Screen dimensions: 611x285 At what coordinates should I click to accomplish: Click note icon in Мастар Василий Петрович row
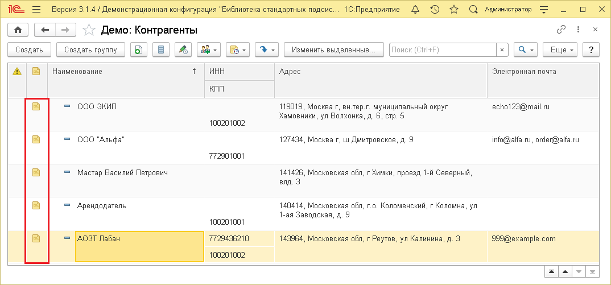coord(36,172)
